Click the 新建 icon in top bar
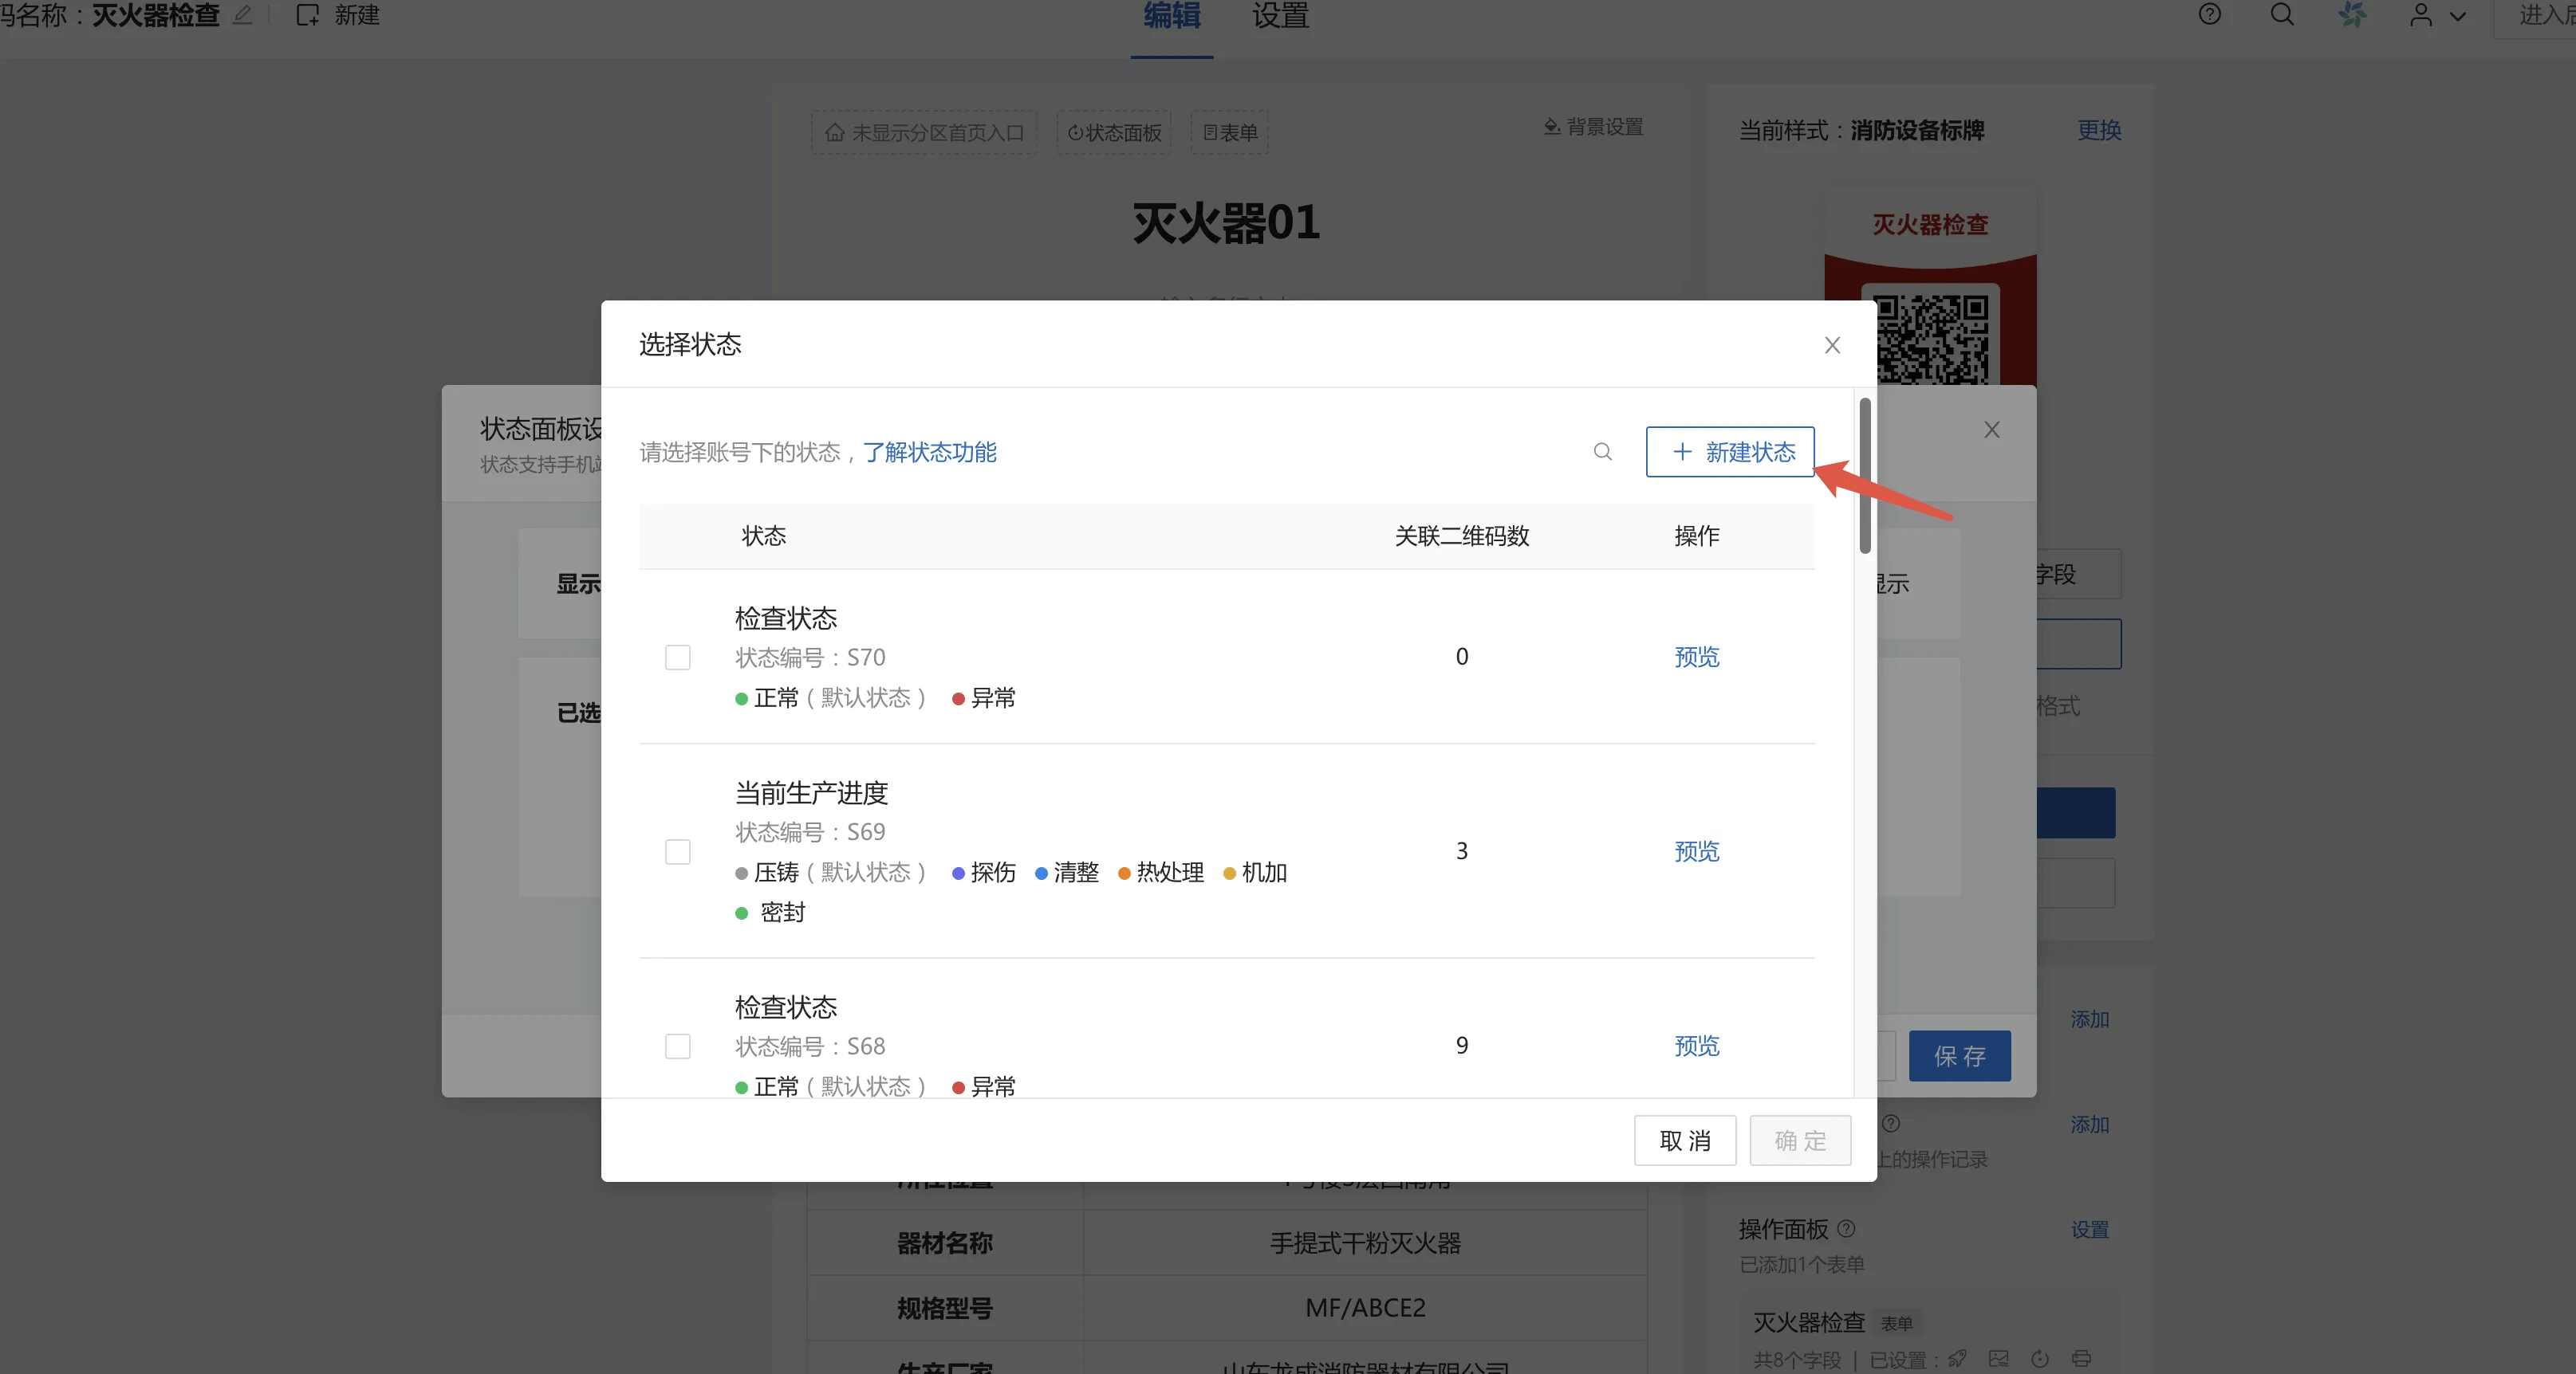The width and height of the screenshot is (2576, 1374). point(307,15)
